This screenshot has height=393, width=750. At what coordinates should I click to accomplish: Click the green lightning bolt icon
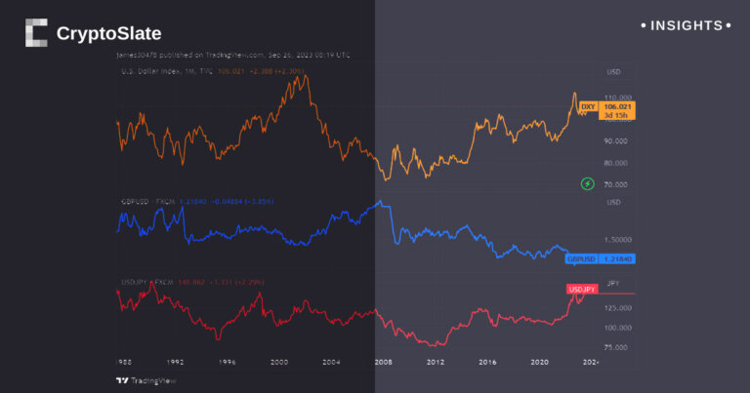(588, 183)
